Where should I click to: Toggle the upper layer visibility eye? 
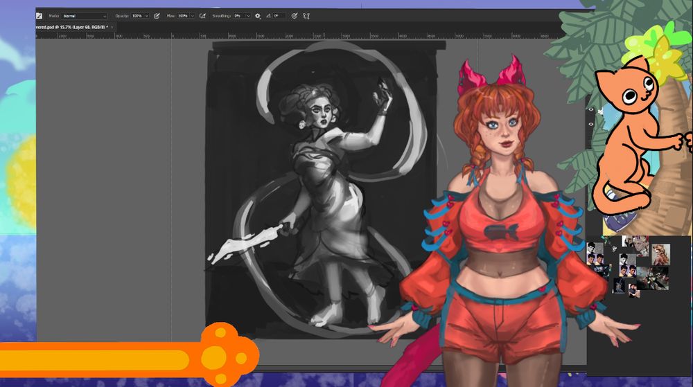[x=591, y=109]
